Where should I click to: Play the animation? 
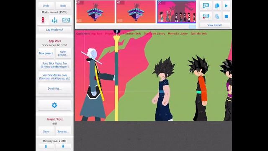pos(226,5)
